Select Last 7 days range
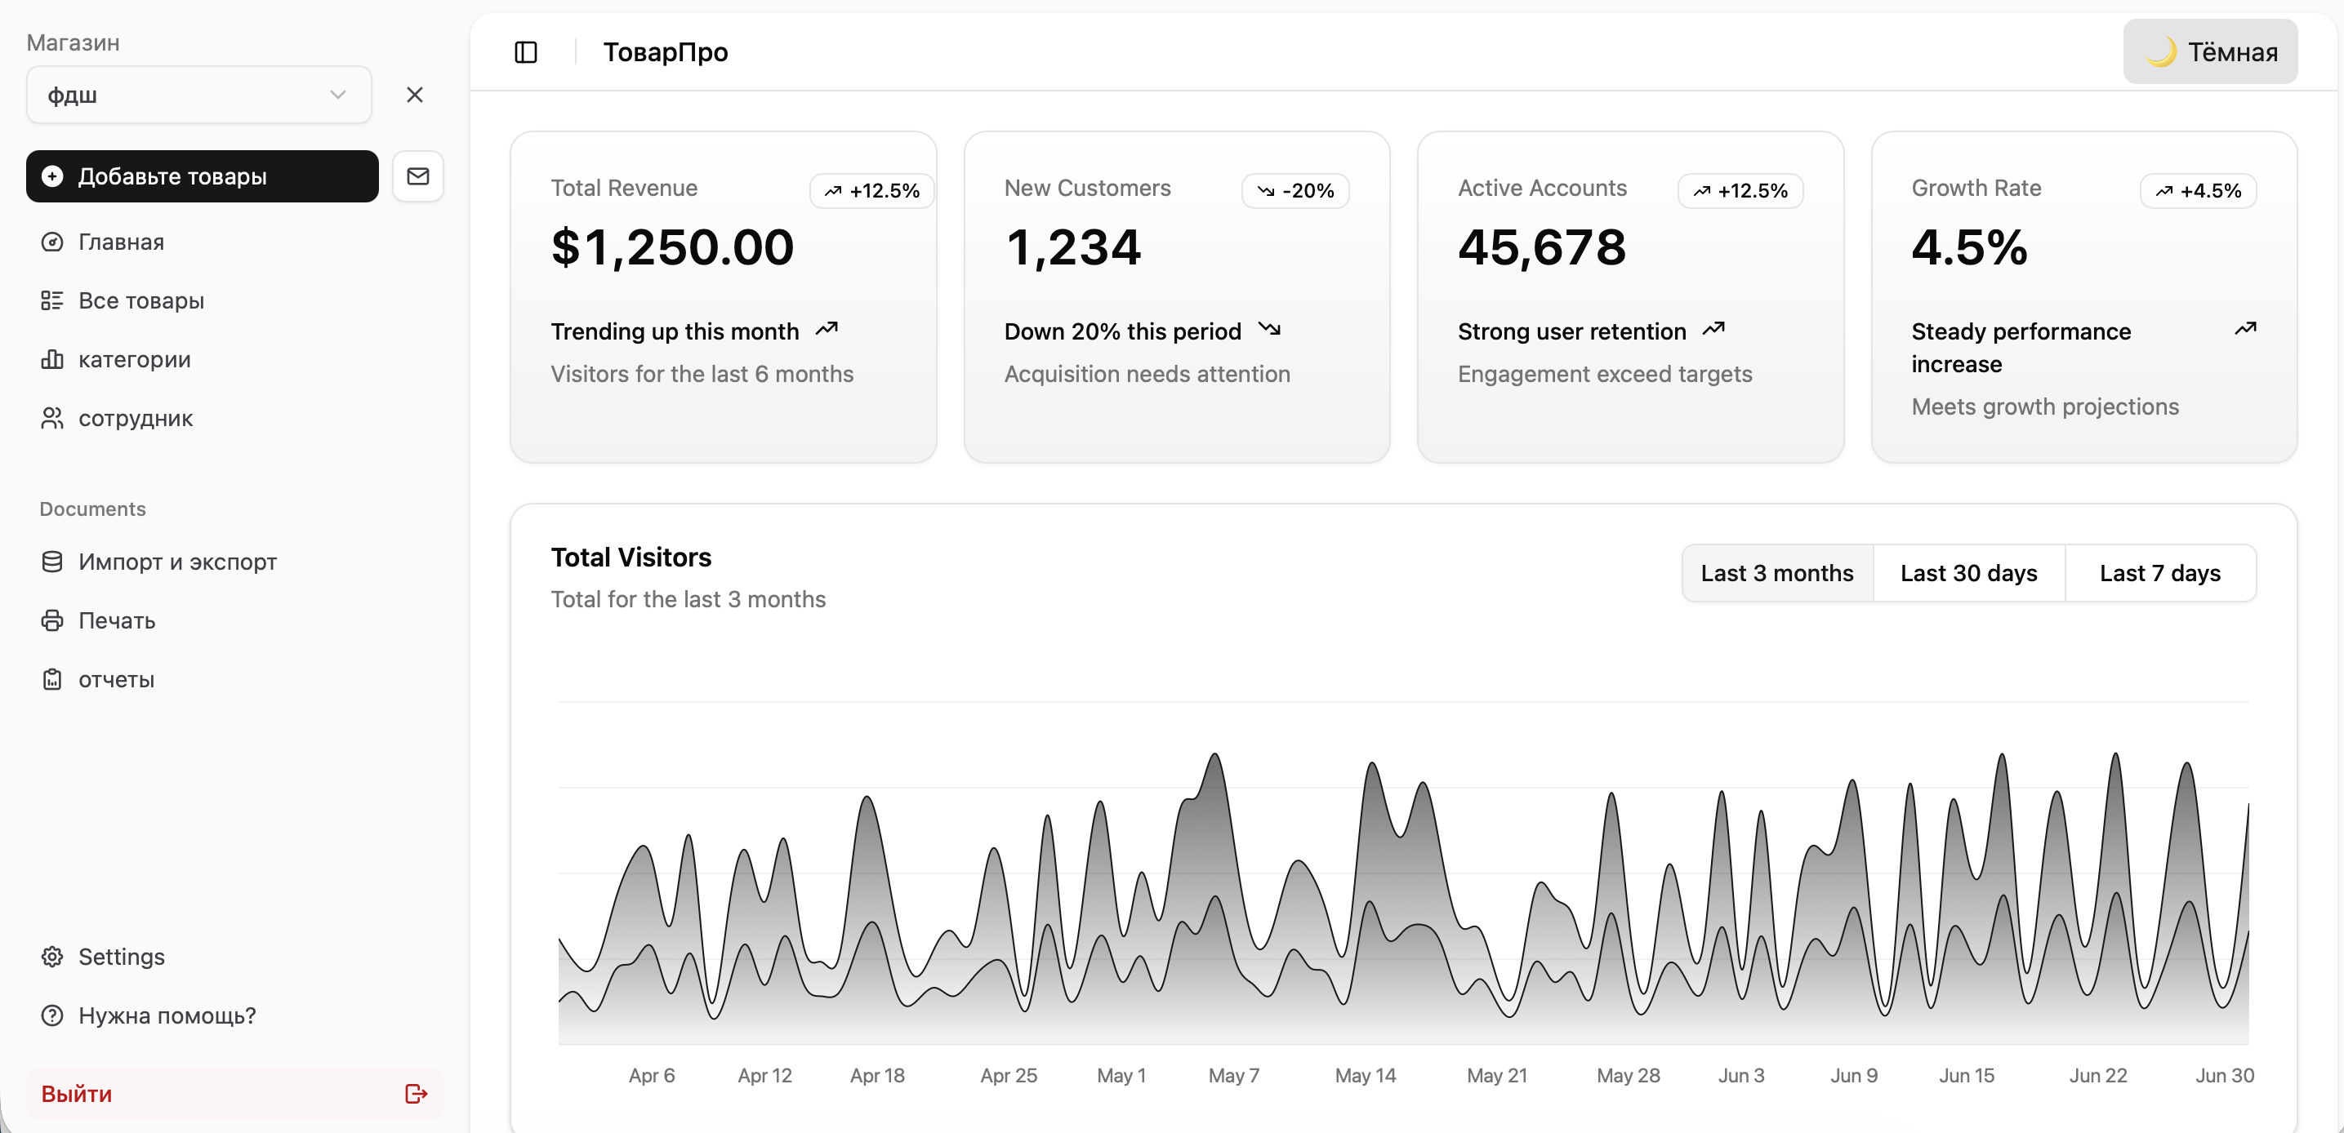The height and width of the screenshot is (1133, 2344). click(2159, 573)
